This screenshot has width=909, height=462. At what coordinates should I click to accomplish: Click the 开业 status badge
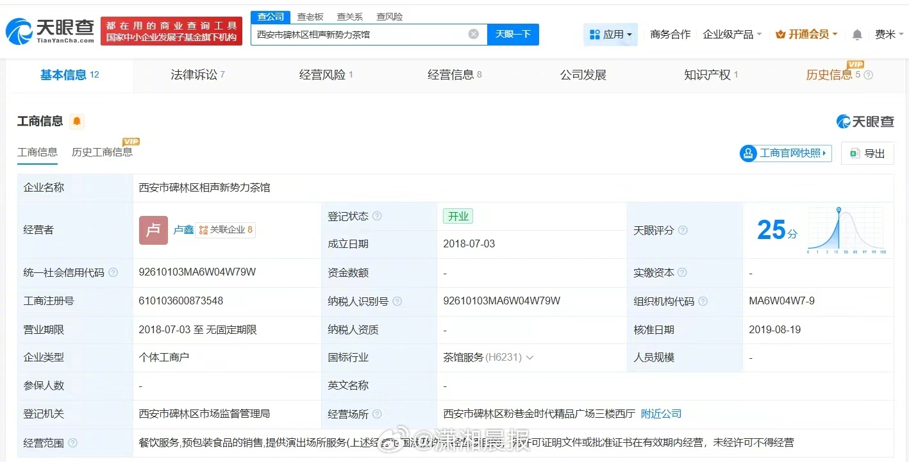point(458,217)
